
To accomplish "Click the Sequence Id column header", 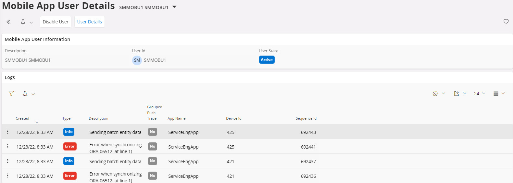I will 306,118.
